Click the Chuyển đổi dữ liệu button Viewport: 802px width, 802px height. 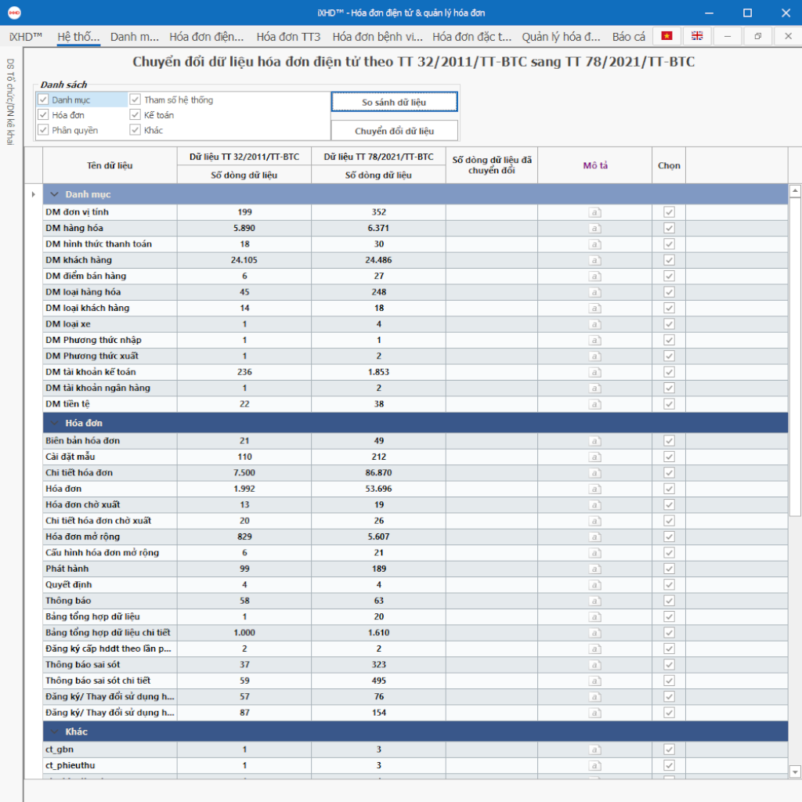pyautogui.click(x=394, y=131)
